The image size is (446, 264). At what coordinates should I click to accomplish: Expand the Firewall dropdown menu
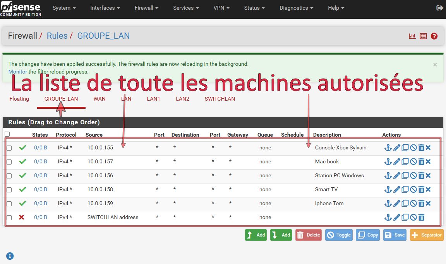click(146, 8)
